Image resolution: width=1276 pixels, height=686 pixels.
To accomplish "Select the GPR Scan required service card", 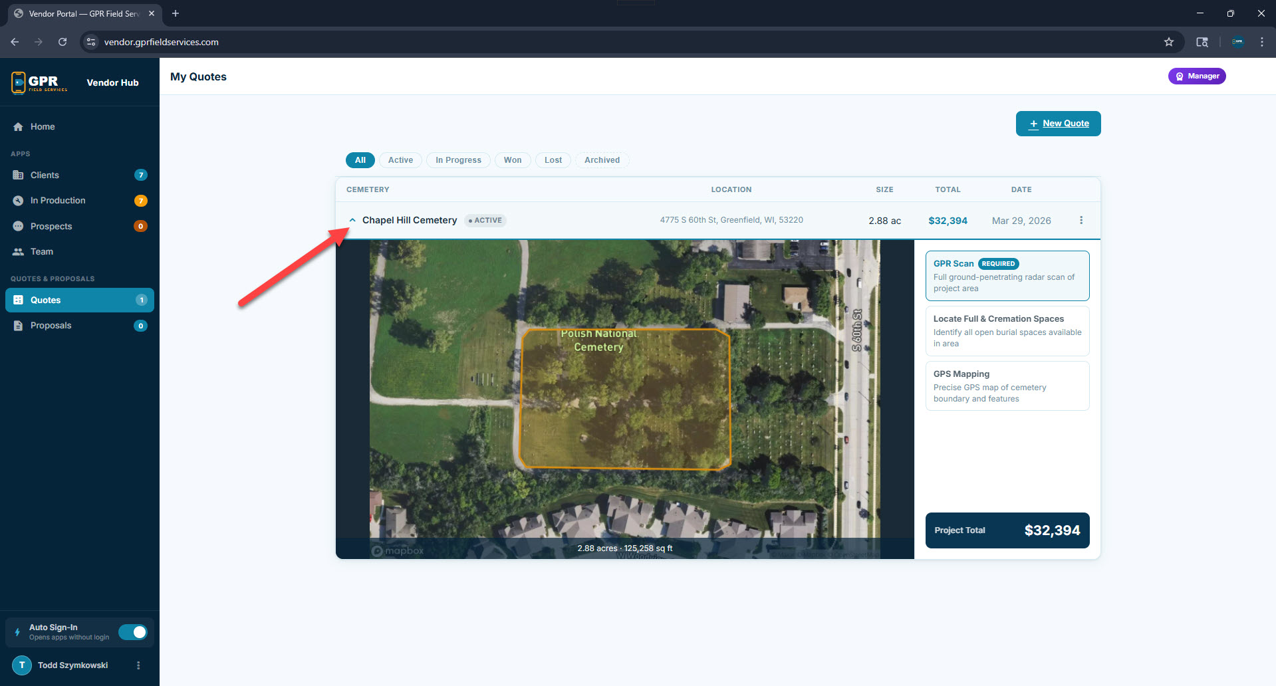I will pyautogui.click(x=1007, y=276).
